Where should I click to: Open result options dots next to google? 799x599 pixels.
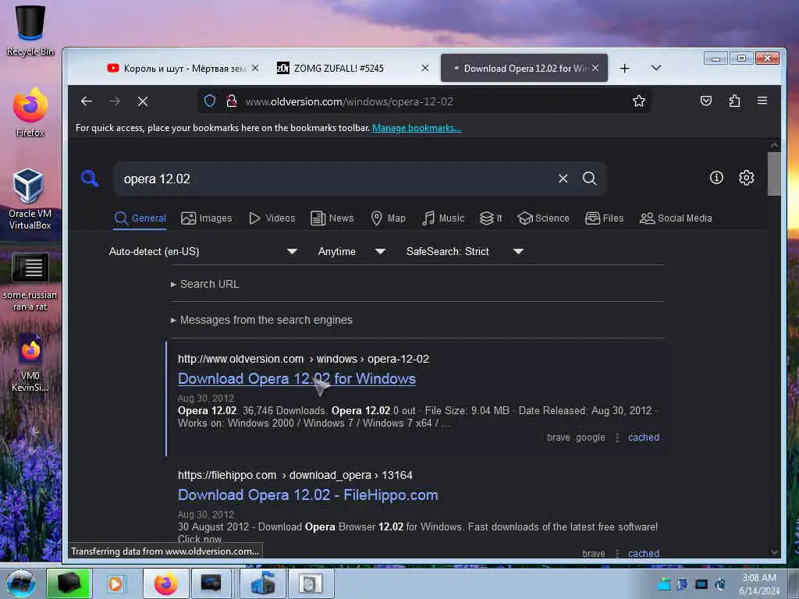(x=617, y=438)
